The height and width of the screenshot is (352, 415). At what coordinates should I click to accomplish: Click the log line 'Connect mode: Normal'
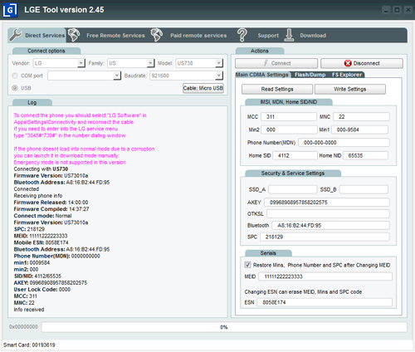click(x=42, y=216)
